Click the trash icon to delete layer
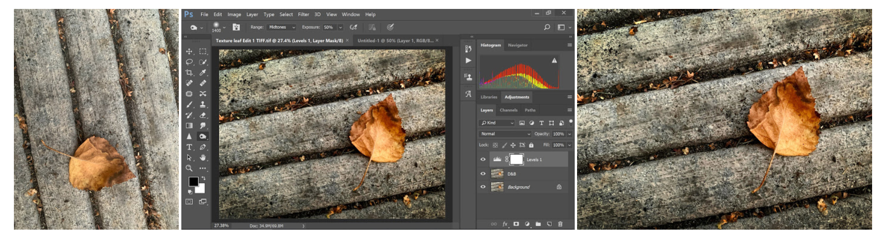886x248 pixels. tap(560, 224)
